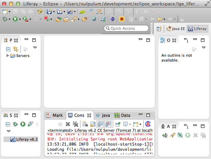
Task: Toggle Scroll Lock in Console
Action: (92, 124)
